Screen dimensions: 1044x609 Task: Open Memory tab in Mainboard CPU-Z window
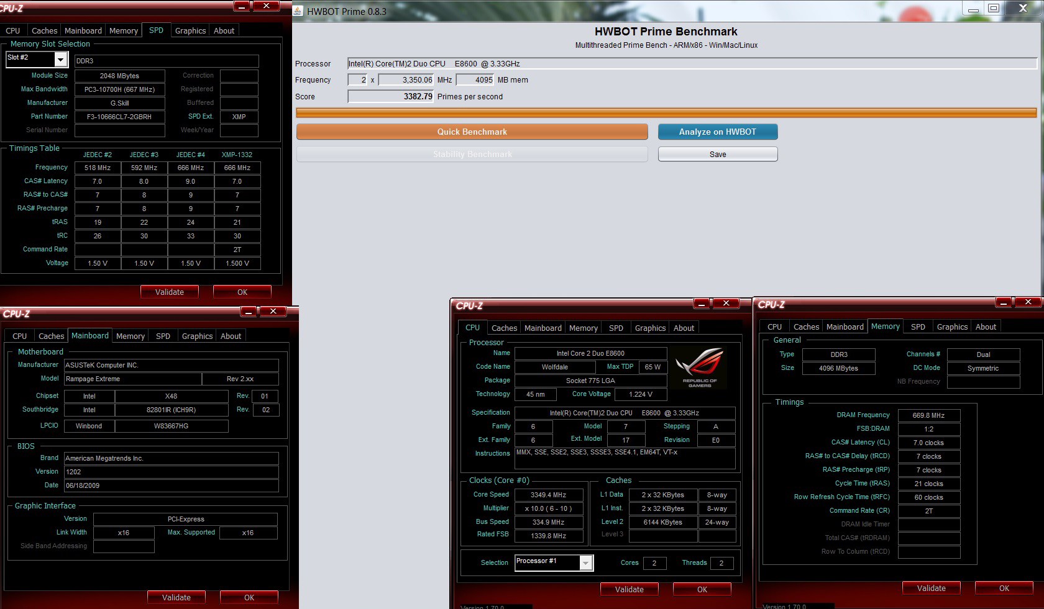coord(130,336)
